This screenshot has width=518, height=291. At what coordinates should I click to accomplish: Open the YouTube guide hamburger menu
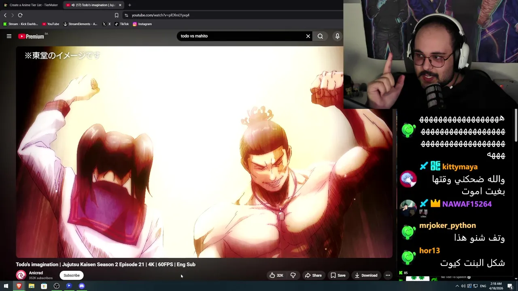9,36
